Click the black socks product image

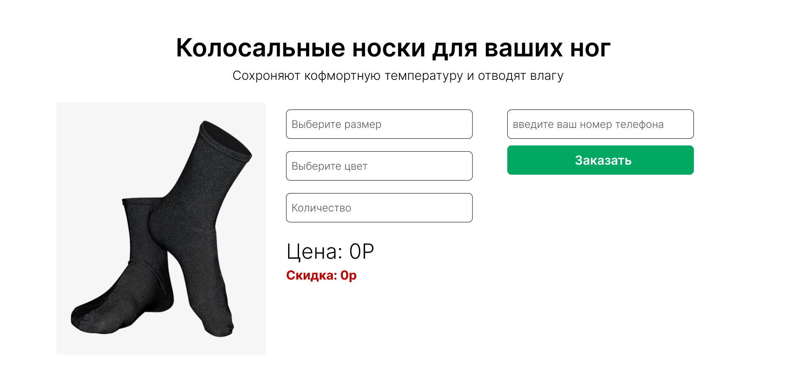tap(161, 228)
